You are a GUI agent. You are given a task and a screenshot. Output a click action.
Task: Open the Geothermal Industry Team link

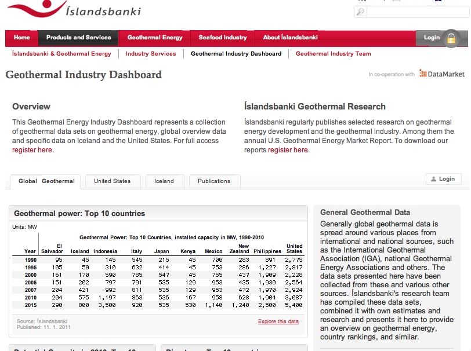333,54
